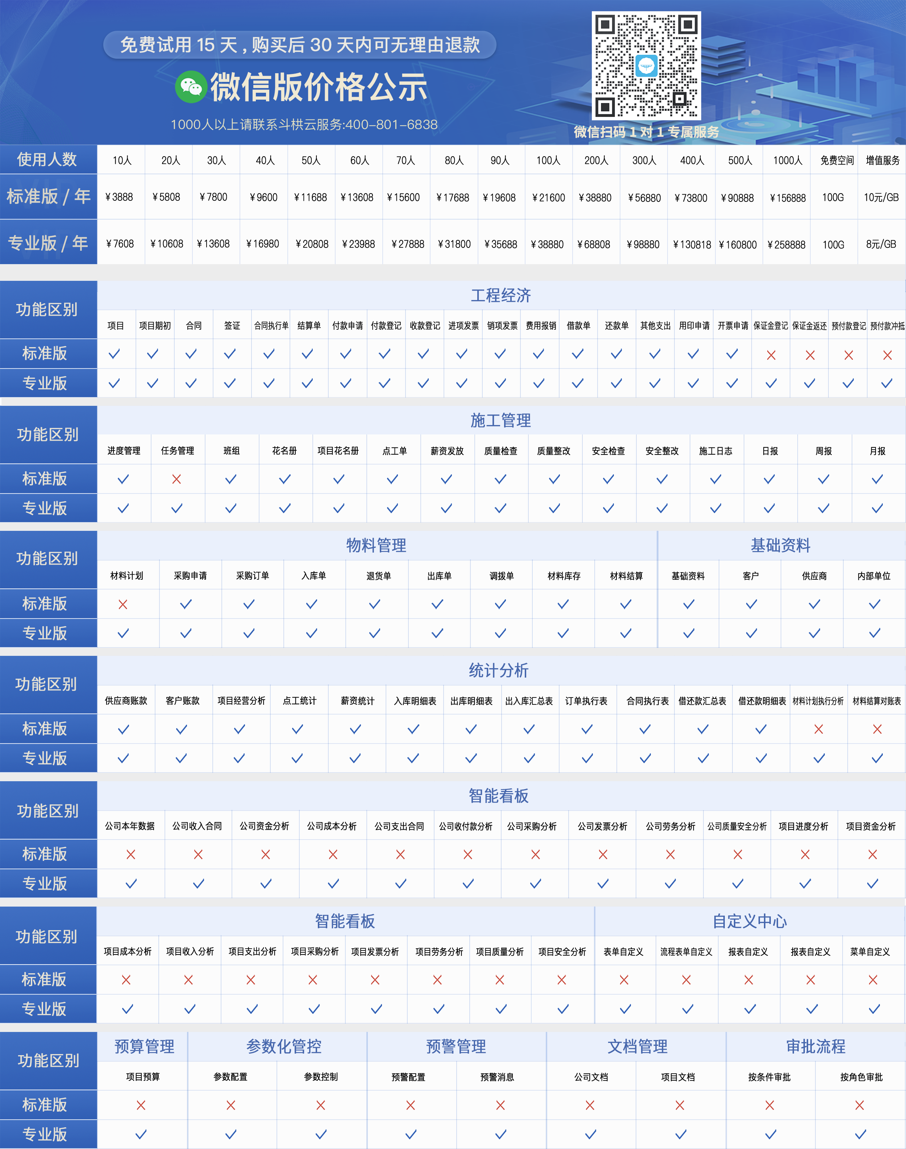
Task: Click the 自定义中心 section heading
Action: coord(749,921)
